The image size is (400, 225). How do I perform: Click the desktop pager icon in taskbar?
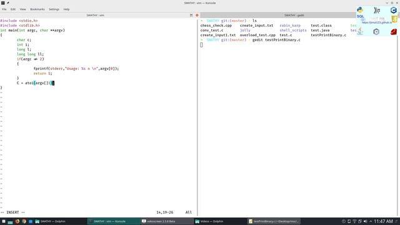coord(10,221)
